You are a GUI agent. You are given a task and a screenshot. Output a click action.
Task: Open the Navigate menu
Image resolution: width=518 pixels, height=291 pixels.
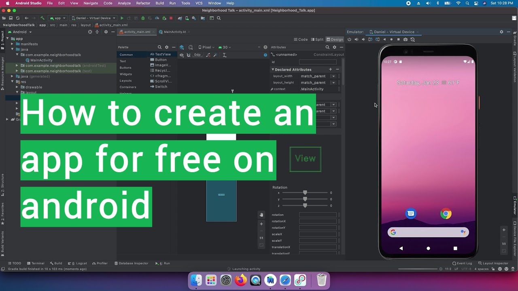(91, 3)
